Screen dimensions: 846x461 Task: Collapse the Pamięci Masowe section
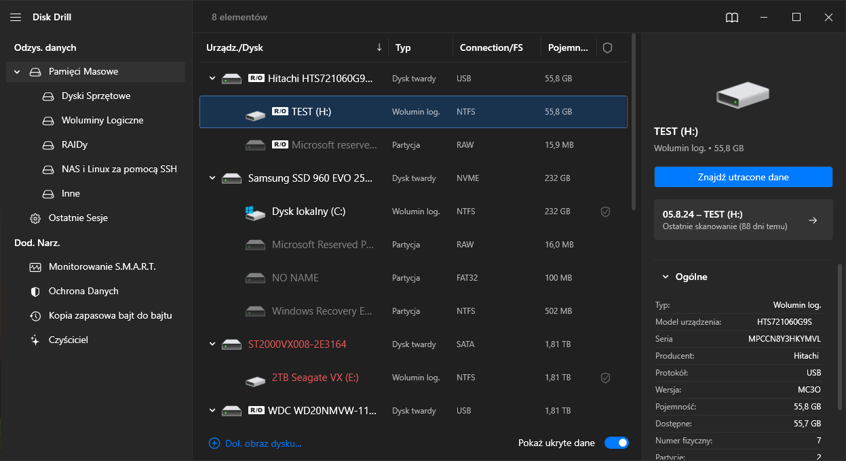(17, 72)
